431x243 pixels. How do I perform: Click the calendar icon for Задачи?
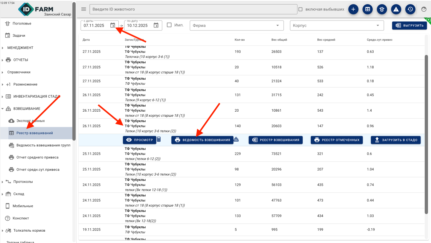point(8,36)
